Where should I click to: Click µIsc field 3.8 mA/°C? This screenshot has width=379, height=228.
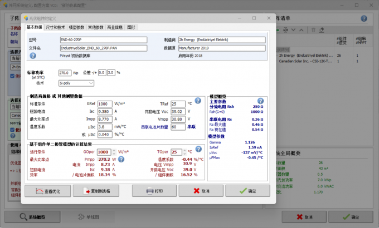point(105,127)
